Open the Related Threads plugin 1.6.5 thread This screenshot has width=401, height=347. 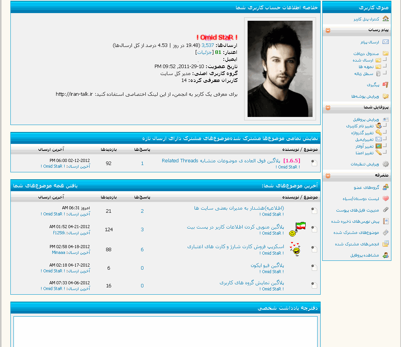[x=231, y=160]
